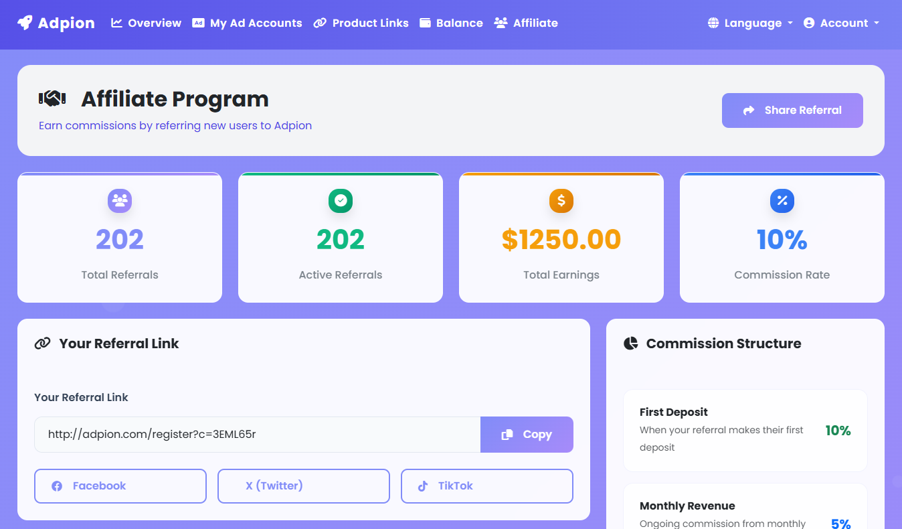This screenshot has height=529, width=902.
Task: Click the Total Referrals users icon
Action: click(120, 200)
